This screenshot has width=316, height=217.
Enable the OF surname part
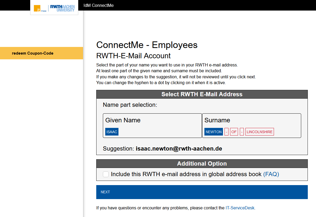click(x=234, y=132)
